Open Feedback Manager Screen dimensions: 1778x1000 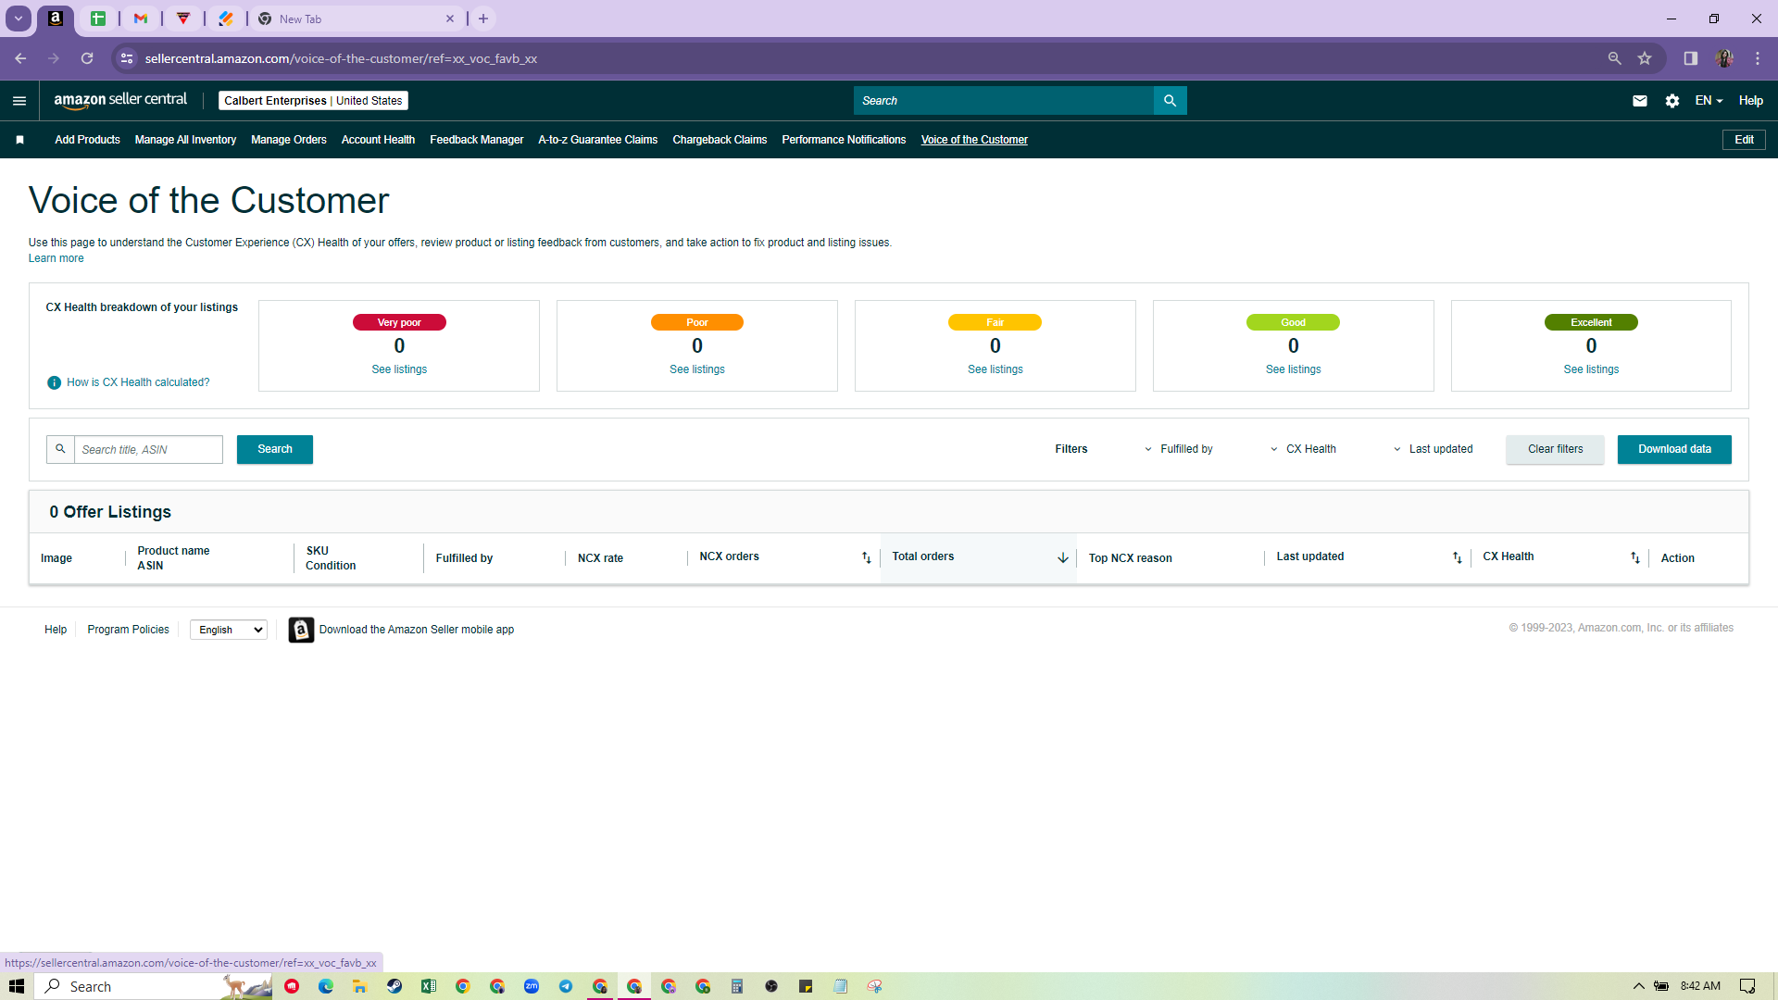pyautogui.click(x=476, y=140)
